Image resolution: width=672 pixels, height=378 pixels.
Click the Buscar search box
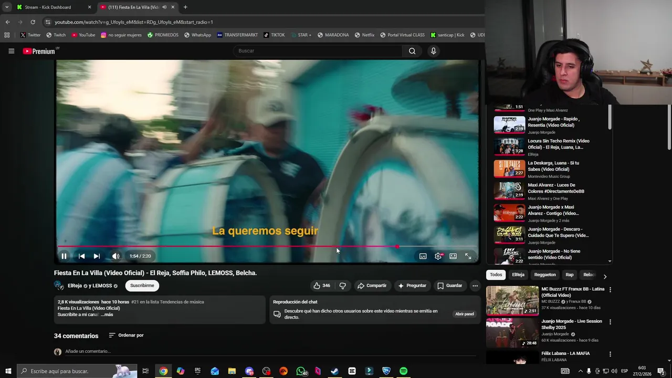(x=318, y=51)
